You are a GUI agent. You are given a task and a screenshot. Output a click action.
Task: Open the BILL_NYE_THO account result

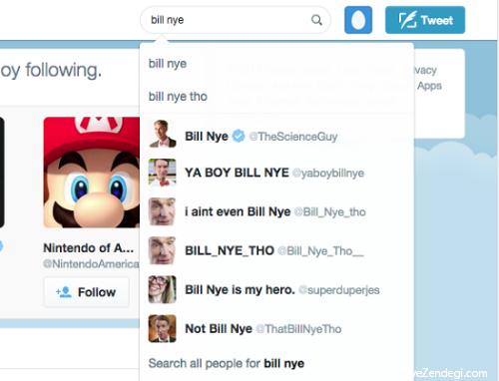276,250
